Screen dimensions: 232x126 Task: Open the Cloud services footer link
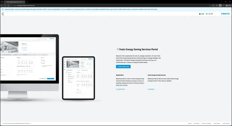[217, 123]
